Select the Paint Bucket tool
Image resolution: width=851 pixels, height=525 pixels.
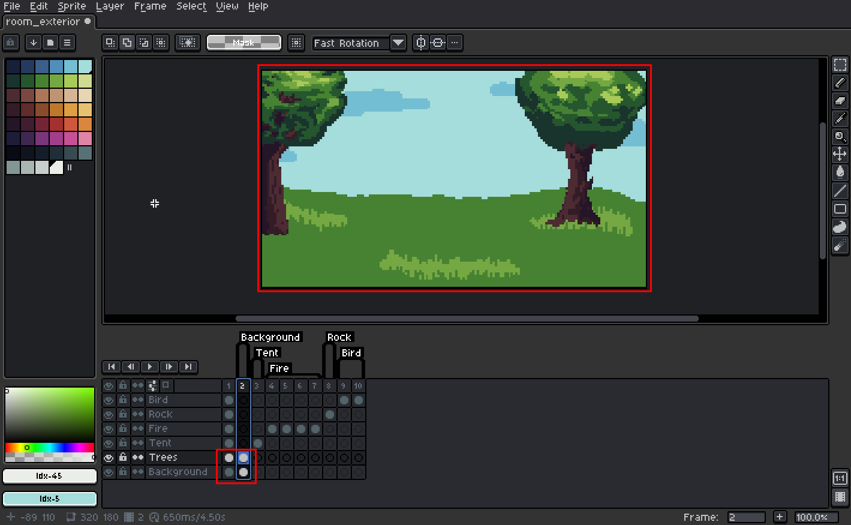point(840,173)
